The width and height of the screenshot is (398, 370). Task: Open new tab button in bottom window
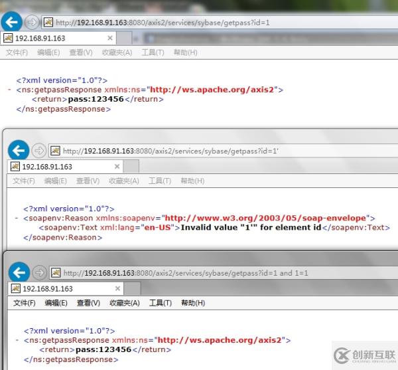click(132, 289)
